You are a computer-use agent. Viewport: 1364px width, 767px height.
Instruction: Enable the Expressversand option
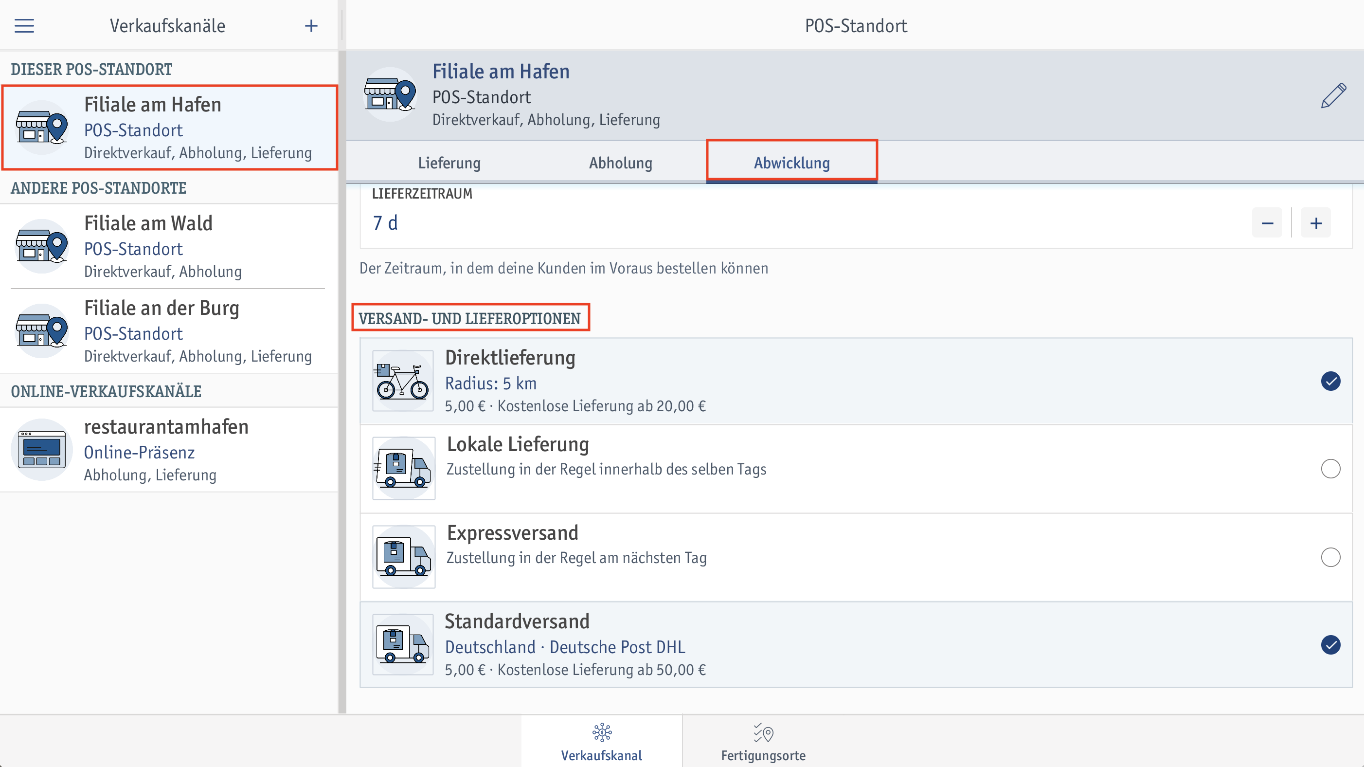(1330, 557)
